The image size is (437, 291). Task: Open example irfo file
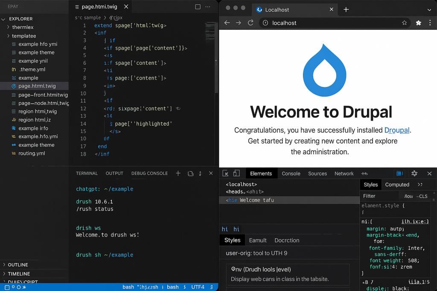pos(33,128)
